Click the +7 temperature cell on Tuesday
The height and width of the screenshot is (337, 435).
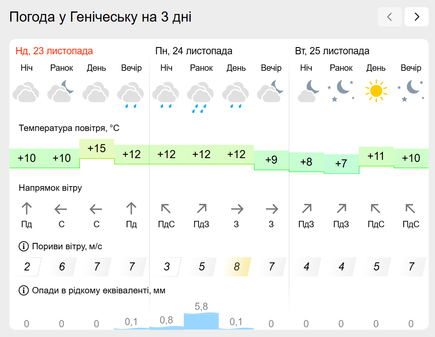[x=341, y=164]
